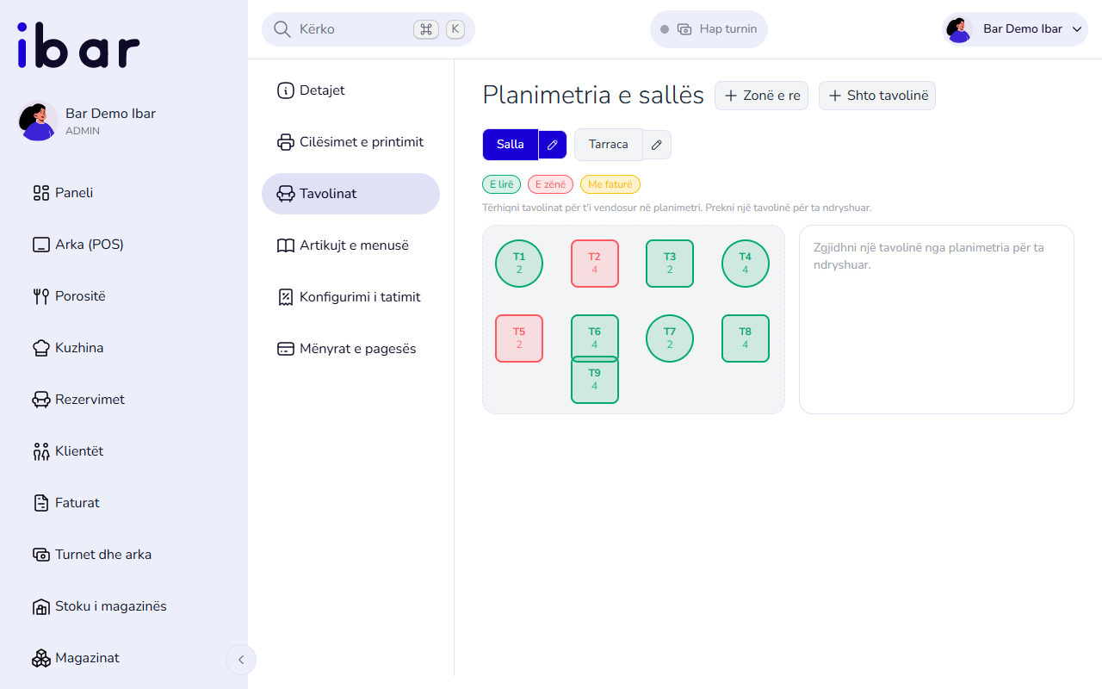Select round table T7
The image size is (1102, 689).
click(670, 338)
